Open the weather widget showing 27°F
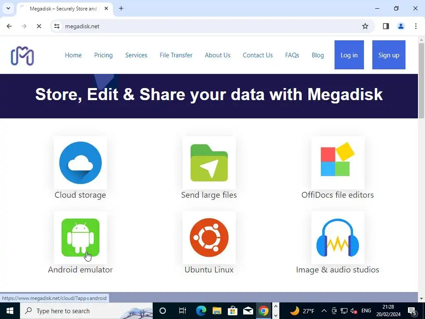The width and height of the screenshot is (425, 319). coord(302,311)
